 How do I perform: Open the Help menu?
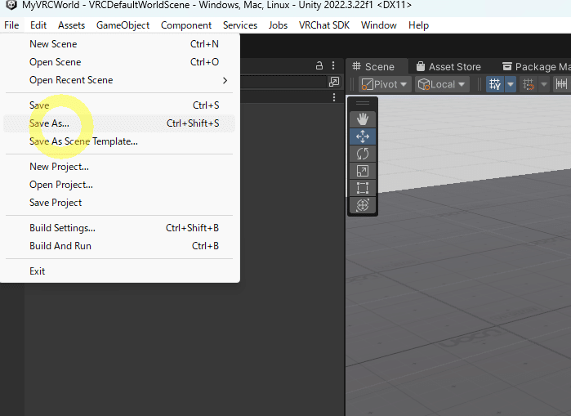pyautogui.click(x=418, y=25)
